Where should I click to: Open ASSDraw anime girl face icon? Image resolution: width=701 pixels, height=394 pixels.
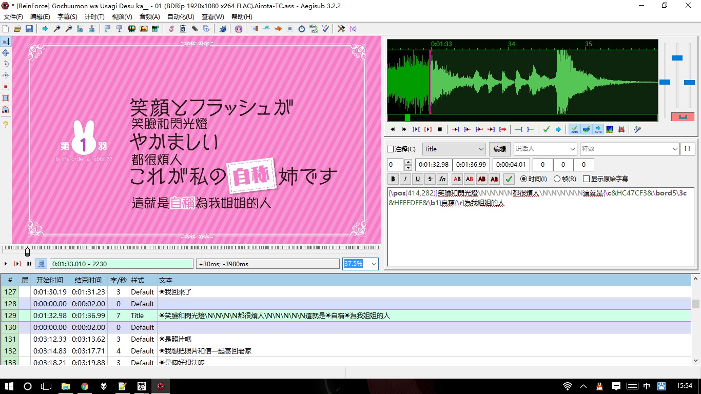tap(239, 29)
